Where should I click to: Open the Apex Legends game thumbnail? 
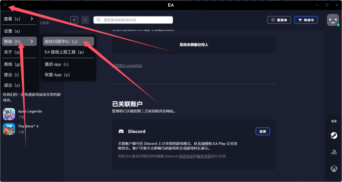(x=9, y=114)
